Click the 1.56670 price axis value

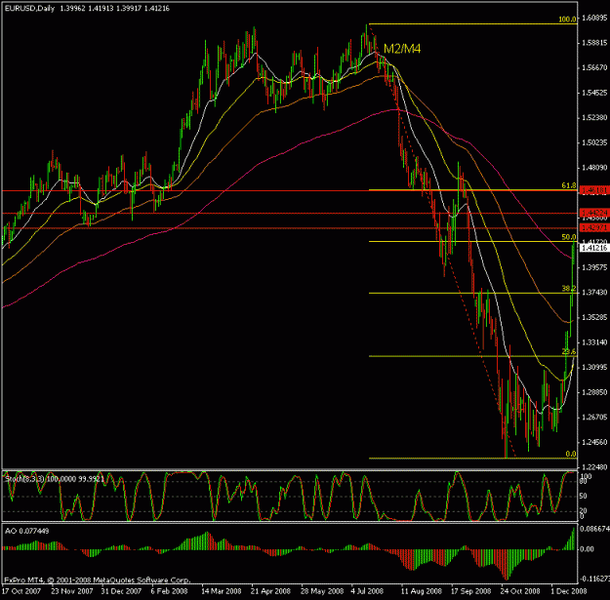[594, 67]
